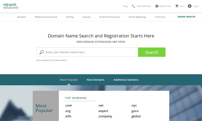This screenshot has width=202, height=121.
Task: Open the shopping cart icon
Action: pyautogui.click(x=177, y=6)
